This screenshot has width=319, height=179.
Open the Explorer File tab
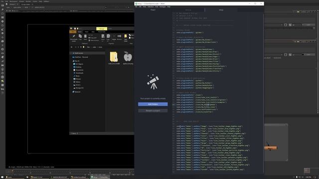coord(73,32)
